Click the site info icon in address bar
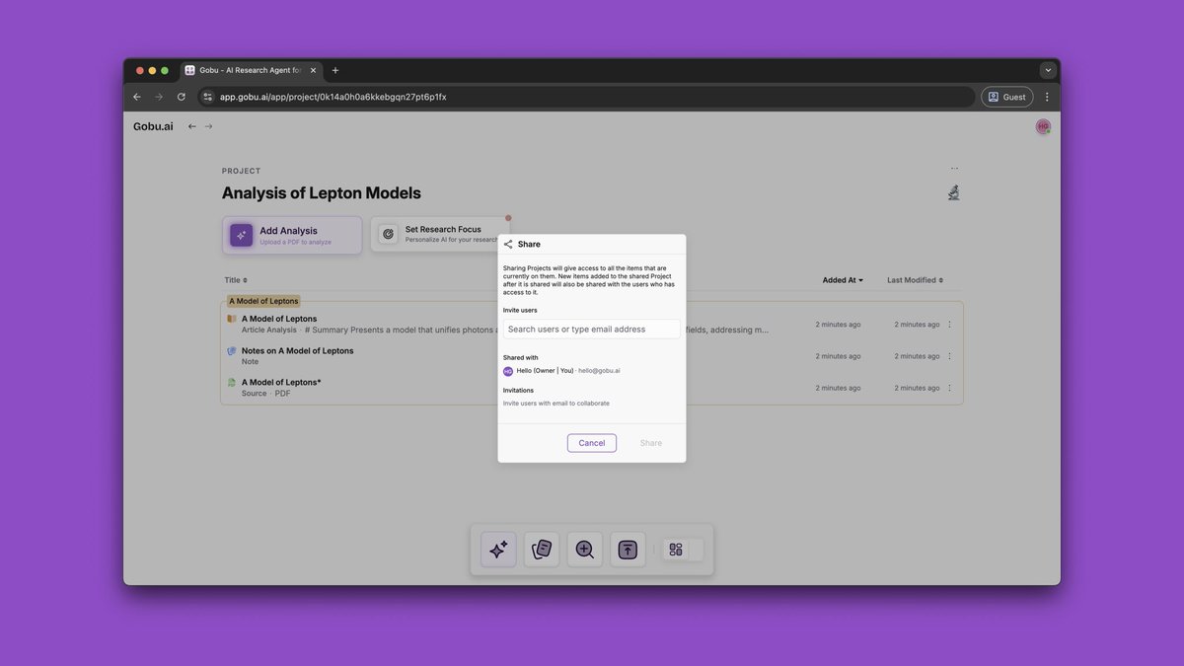 207,97
